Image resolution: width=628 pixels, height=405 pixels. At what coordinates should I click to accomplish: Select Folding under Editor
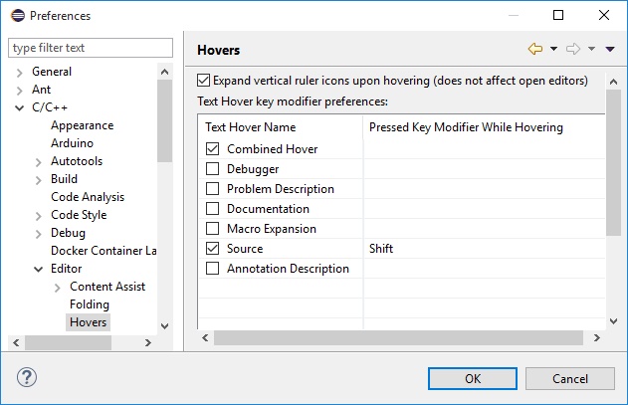(x=90, y=304)
